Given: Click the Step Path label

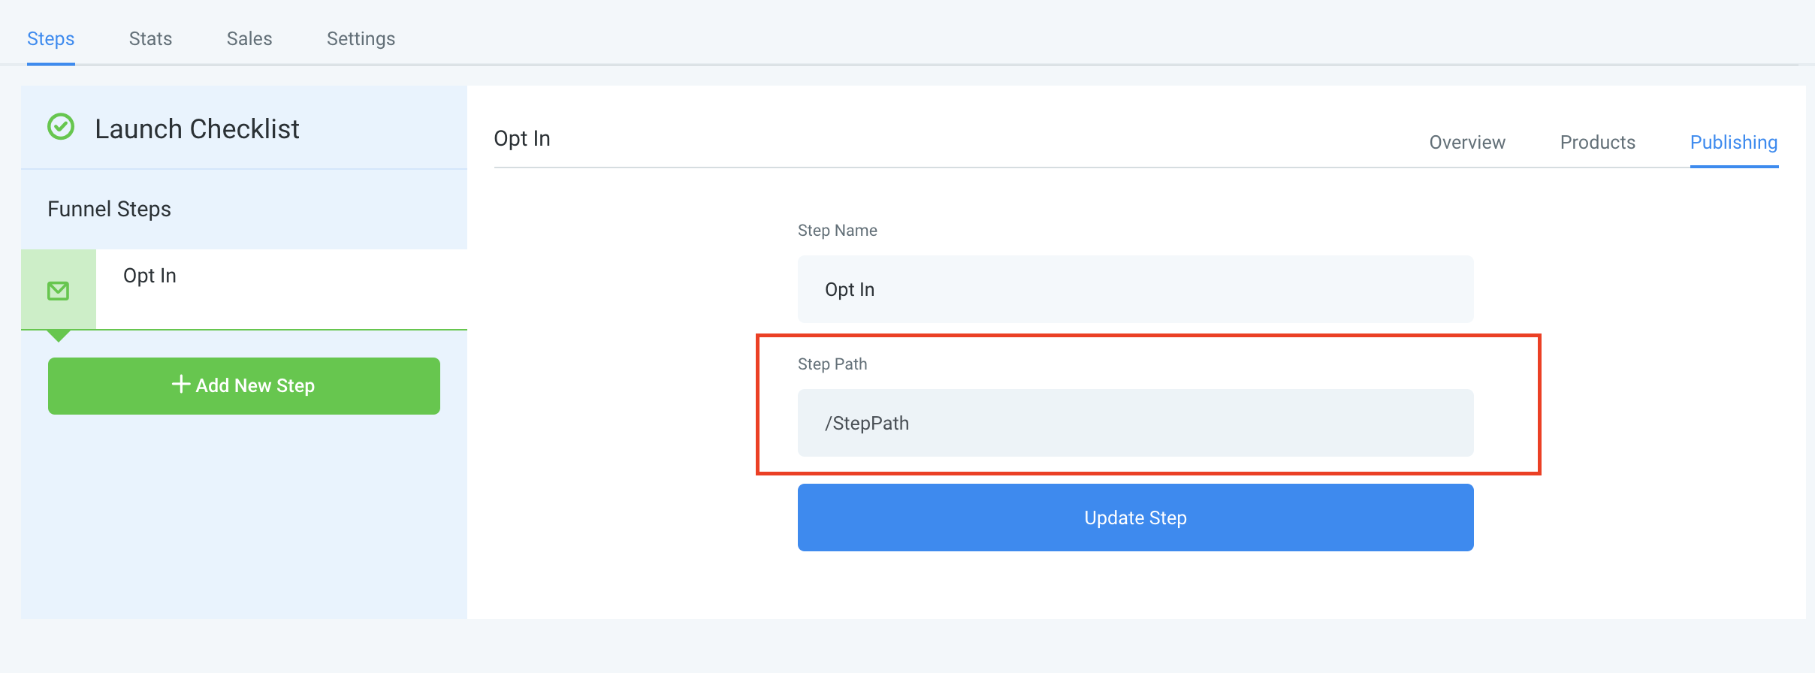Looking at the screenshot, I should click(832, 364).
